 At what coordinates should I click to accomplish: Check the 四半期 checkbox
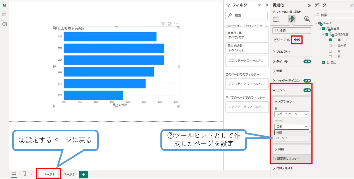330,46
